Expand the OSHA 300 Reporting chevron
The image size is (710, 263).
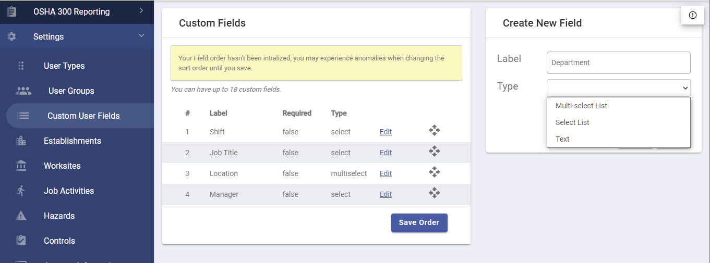(141, 11)
